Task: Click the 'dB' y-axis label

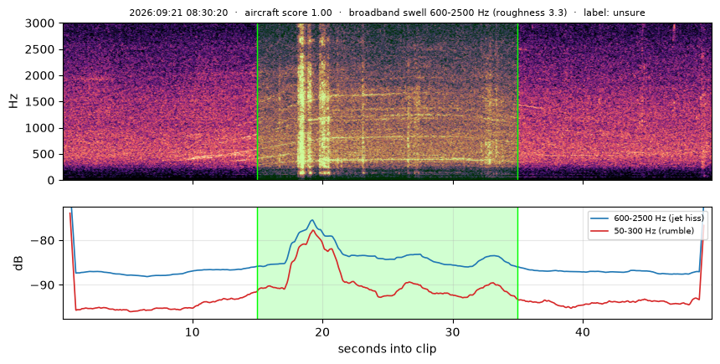Action: tap(18, 263)
